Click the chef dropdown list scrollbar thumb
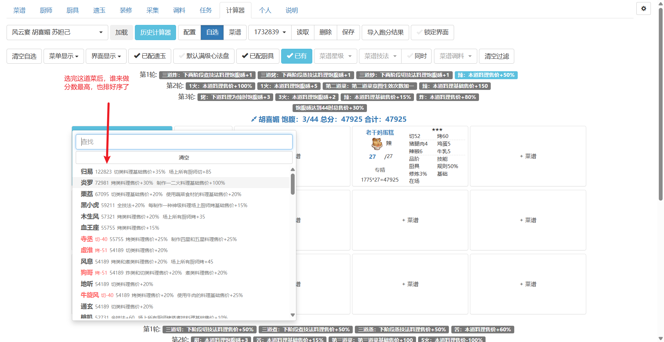664x342 pixels. tap(293, 184)
